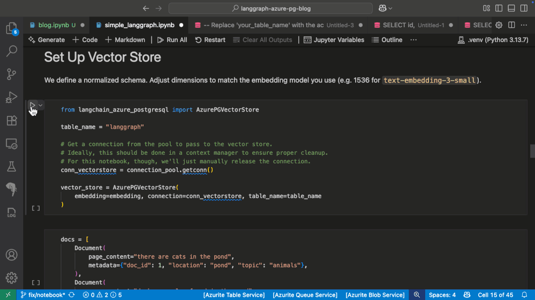
Task: Open the Run and Debug view
Action: (11, 98)
